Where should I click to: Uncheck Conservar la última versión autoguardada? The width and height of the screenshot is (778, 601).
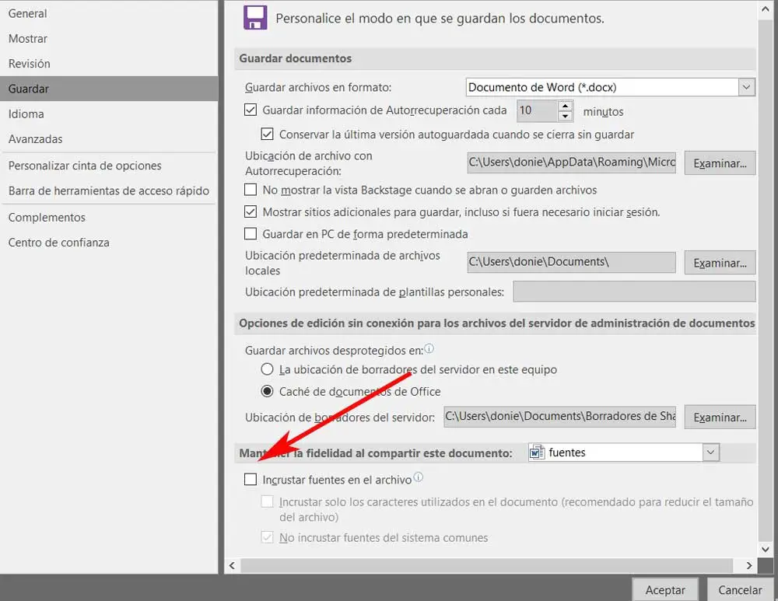(268, 134)
